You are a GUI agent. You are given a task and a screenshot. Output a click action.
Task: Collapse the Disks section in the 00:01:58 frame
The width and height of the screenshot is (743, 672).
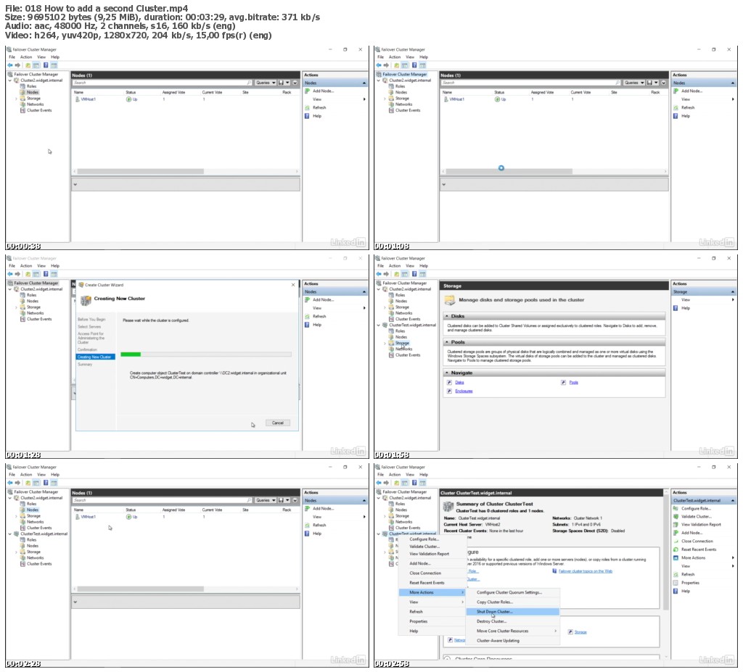[x=447, y=316]
